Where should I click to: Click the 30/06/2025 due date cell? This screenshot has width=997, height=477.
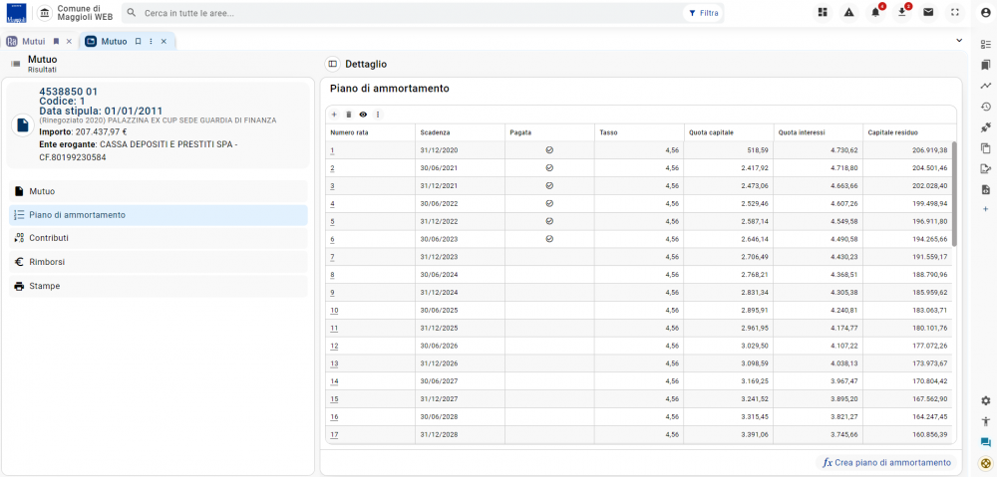click(x=461, y=311)
